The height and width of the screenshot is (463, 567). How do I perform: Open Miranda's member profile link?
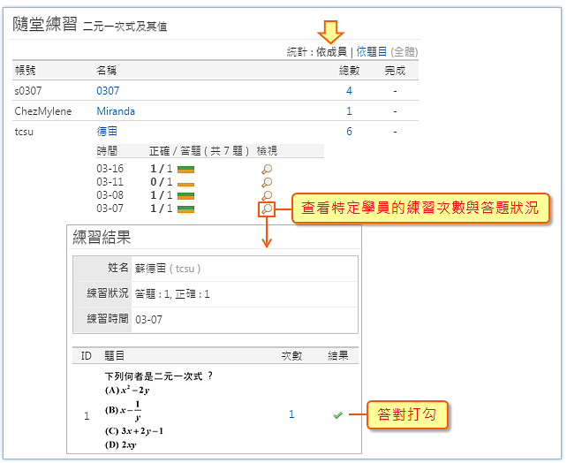[x=116, y=111]
